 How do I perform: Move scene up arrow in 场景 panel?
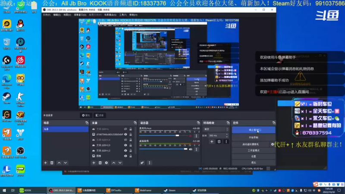(x=59, y=163)
